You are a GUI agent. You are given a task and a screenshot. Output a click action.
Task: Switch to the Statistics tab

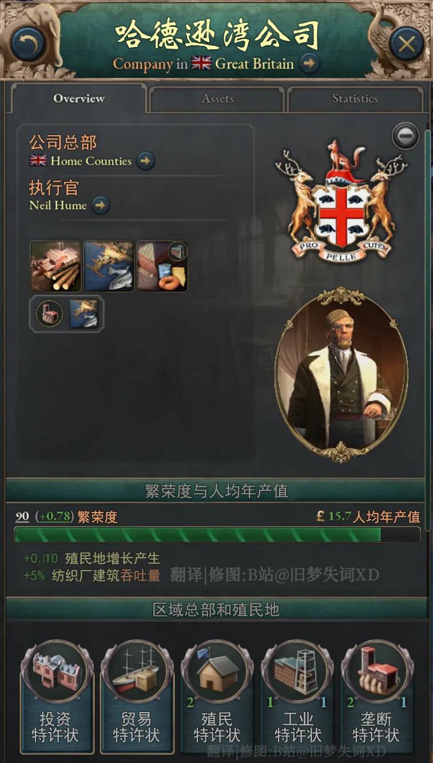pyautogui.click(x=355, y=99)
